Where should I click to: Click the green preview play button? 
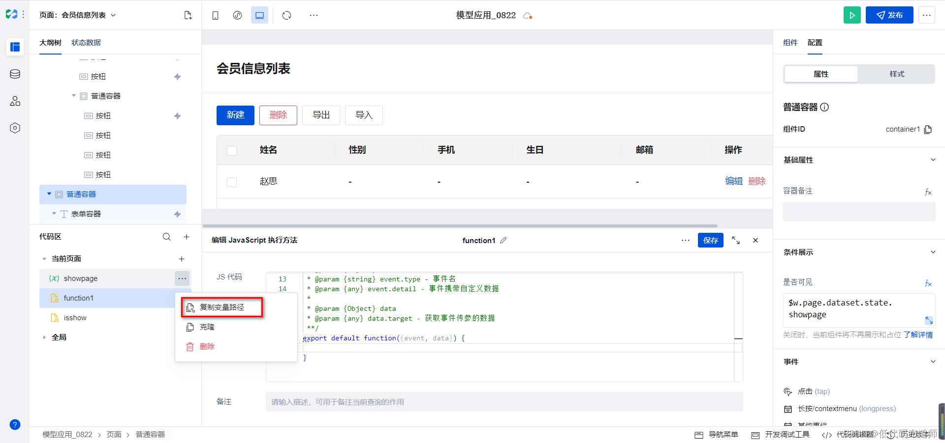(852, 15)
